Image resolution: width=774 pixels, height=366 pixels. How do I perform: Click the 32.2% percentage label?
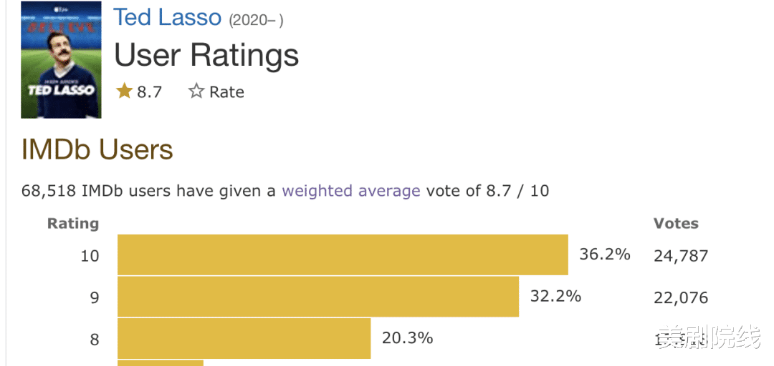(x=555, y=295)
